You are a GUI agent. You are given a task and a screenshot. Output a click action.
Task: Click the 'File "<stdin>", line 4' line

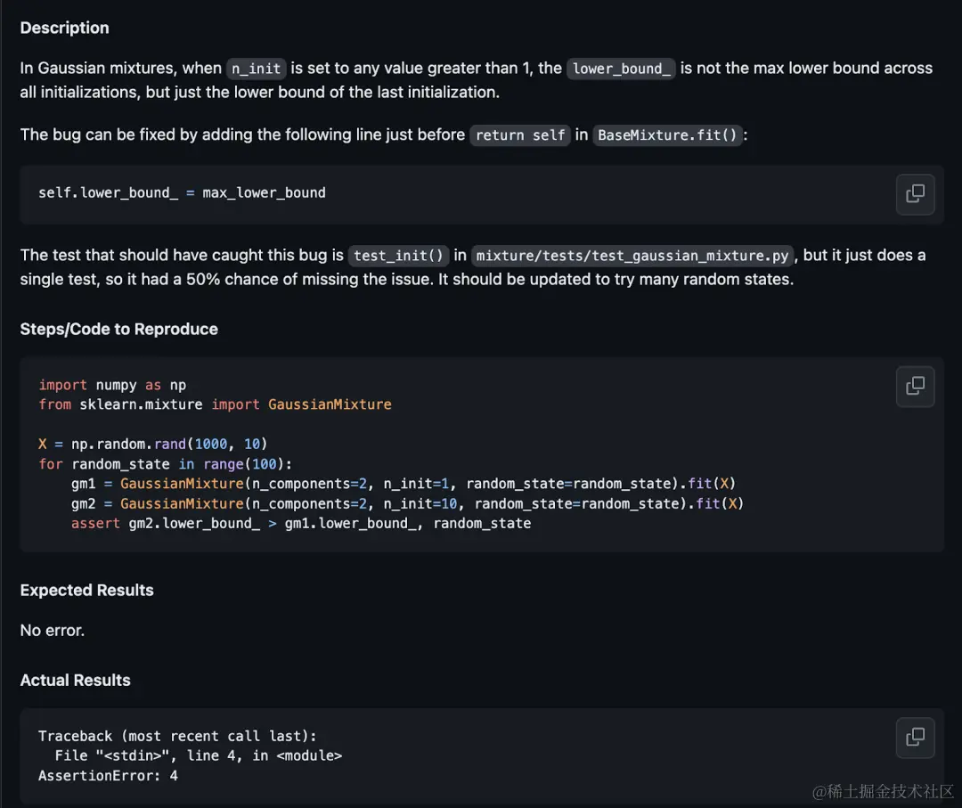(198, 755)
